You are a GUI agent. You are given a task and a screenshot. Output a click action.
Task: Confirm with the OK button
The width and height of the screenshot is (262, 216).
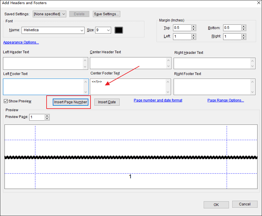point(216,205)
